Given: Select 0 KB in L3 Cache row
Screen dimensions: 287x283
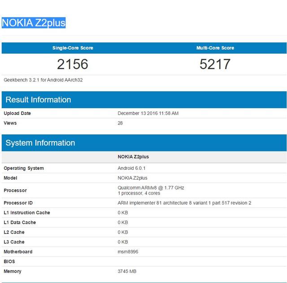Looking at the screenshot, I should 122,242.
